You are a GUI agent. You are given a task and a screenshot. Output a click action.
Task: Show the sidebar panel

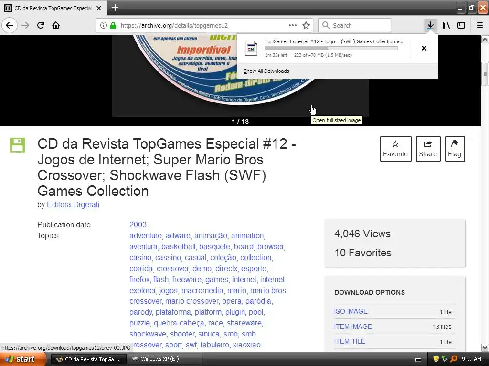[x=461, y=25]
